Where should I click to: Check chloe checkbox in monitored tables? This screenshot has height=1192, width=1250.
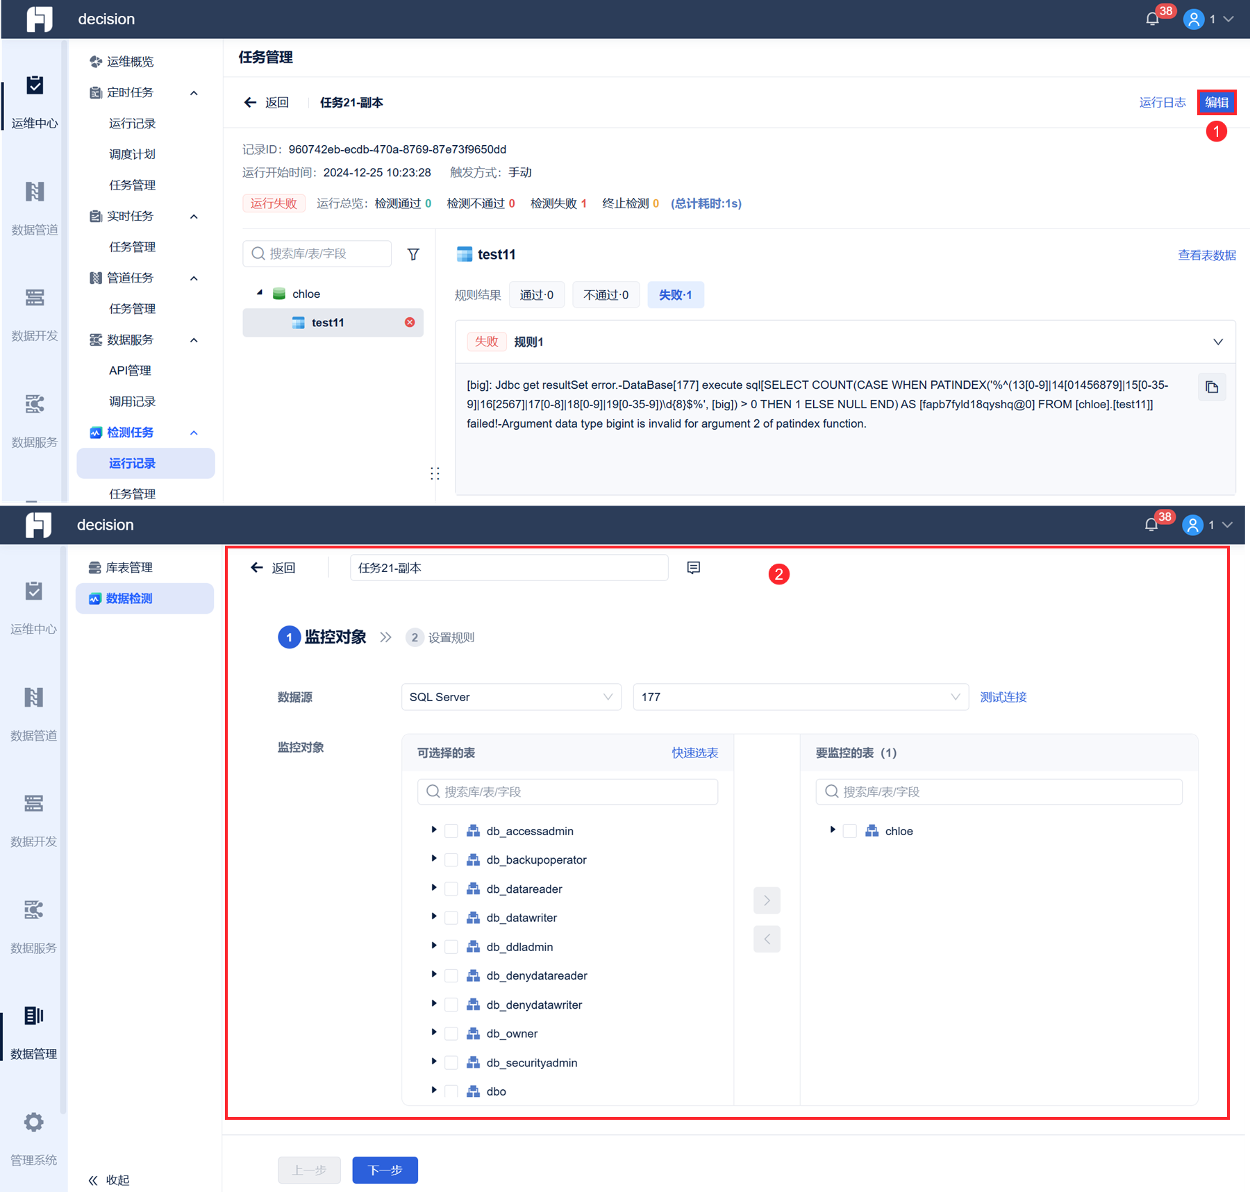click(x=849, y=831)
